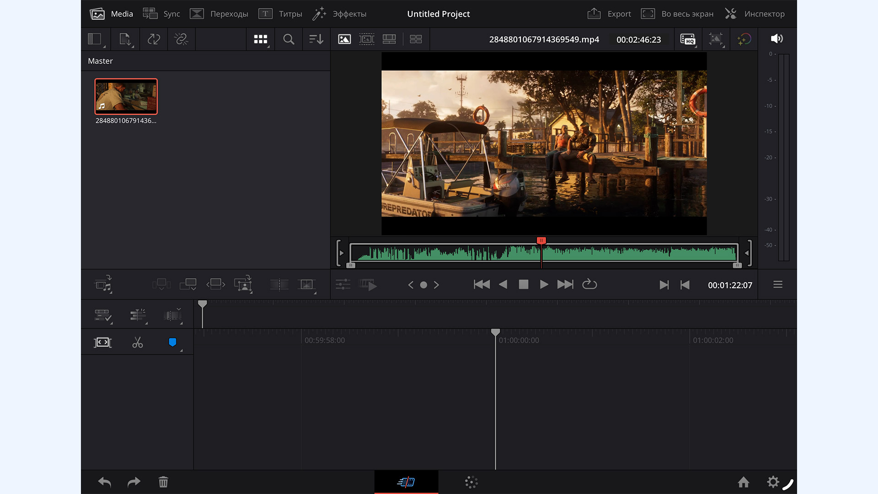Viewport: 878px width, 494px height.
Task: Jump to the previous clip
Action: click(482, 285)
